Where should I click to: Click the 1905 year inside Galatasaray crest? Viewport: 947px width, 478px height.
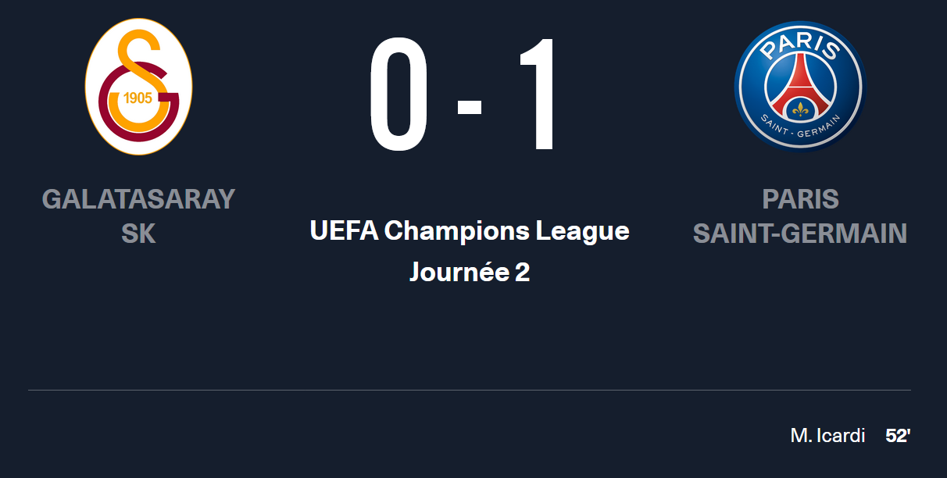139,98
